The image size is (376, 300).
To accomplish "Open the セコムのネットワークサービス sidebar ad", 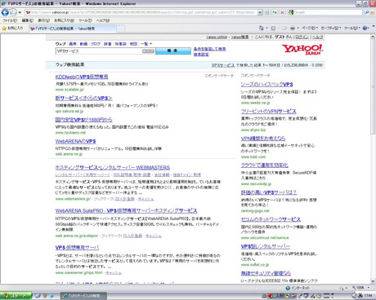I will 271,219.
